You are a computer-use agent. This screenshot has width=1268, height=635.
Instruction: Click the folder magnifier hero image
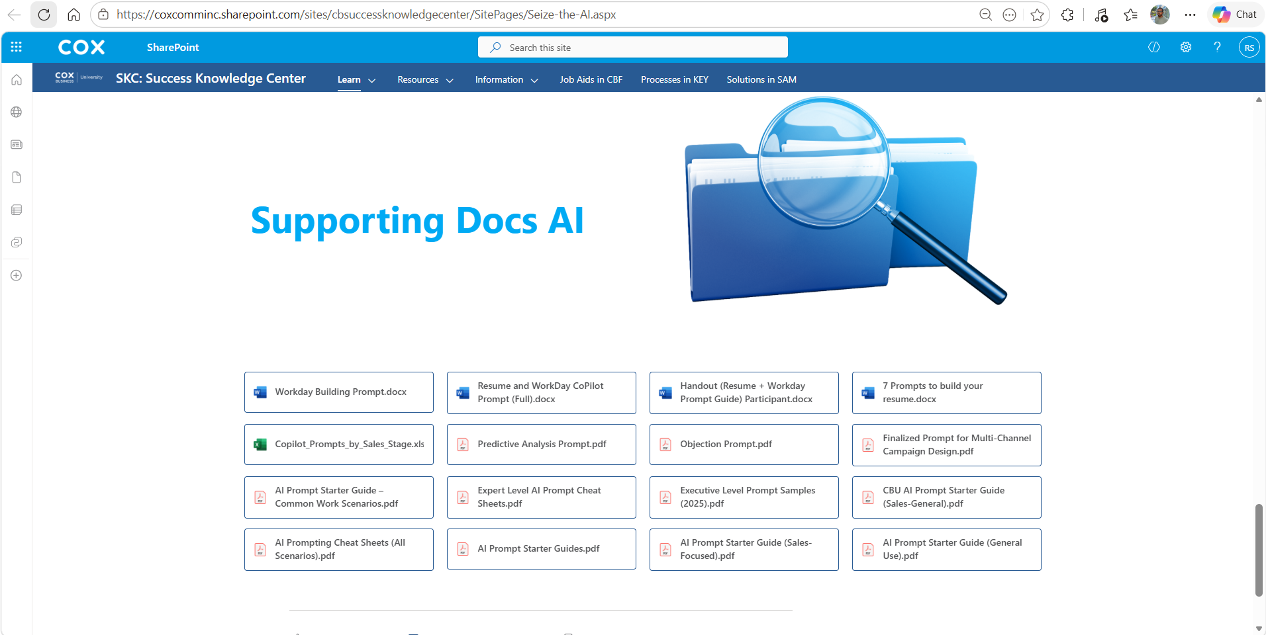coord(846,200)
